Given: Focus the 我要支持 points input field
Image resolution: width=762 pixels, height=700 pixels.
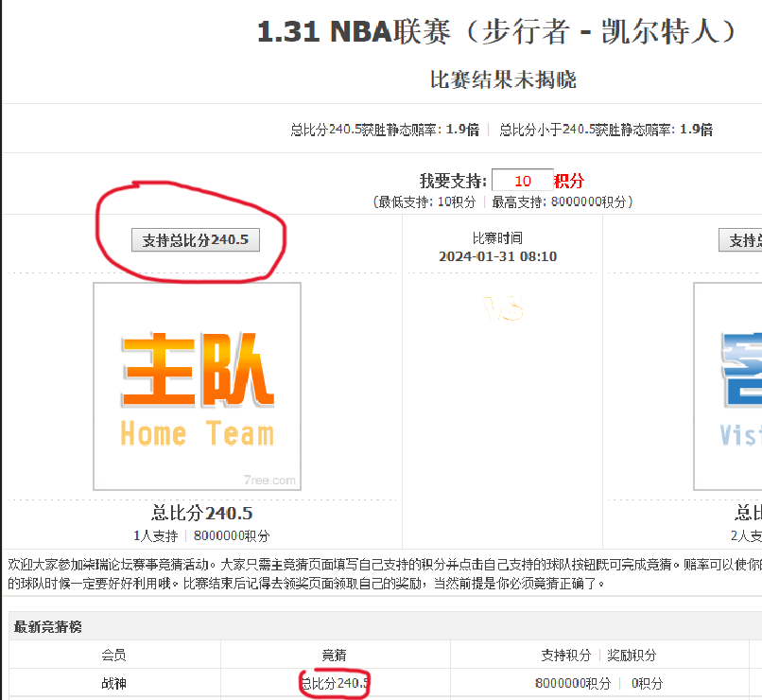Looking at the screenshot, I should 522,181.
